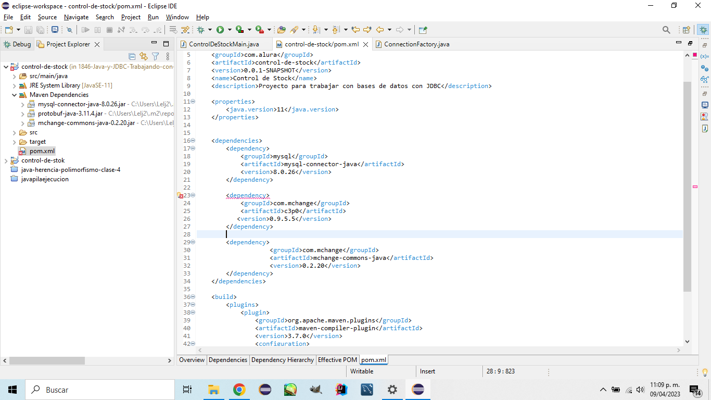Open the Navigate menu
Image resolution: width=711 pixels, height=400 pixels.
[77, 17]
